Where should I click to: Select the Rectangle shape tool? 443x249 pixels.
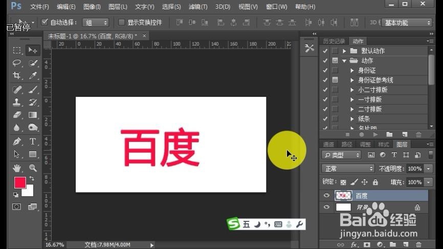click(x=33, y=154)
